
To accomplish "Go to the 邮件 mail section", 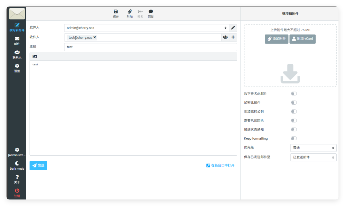I will tap(17, 41).
